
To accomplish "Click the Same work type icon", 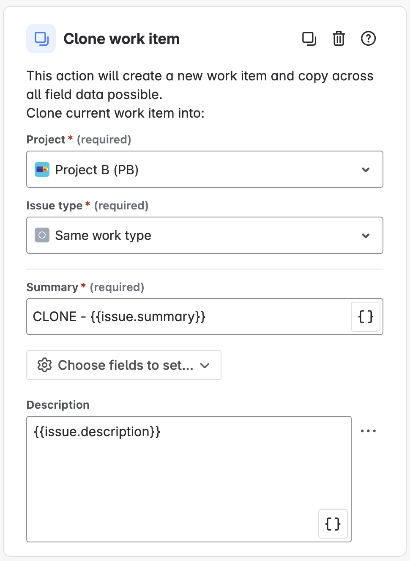I will (42, 235).
